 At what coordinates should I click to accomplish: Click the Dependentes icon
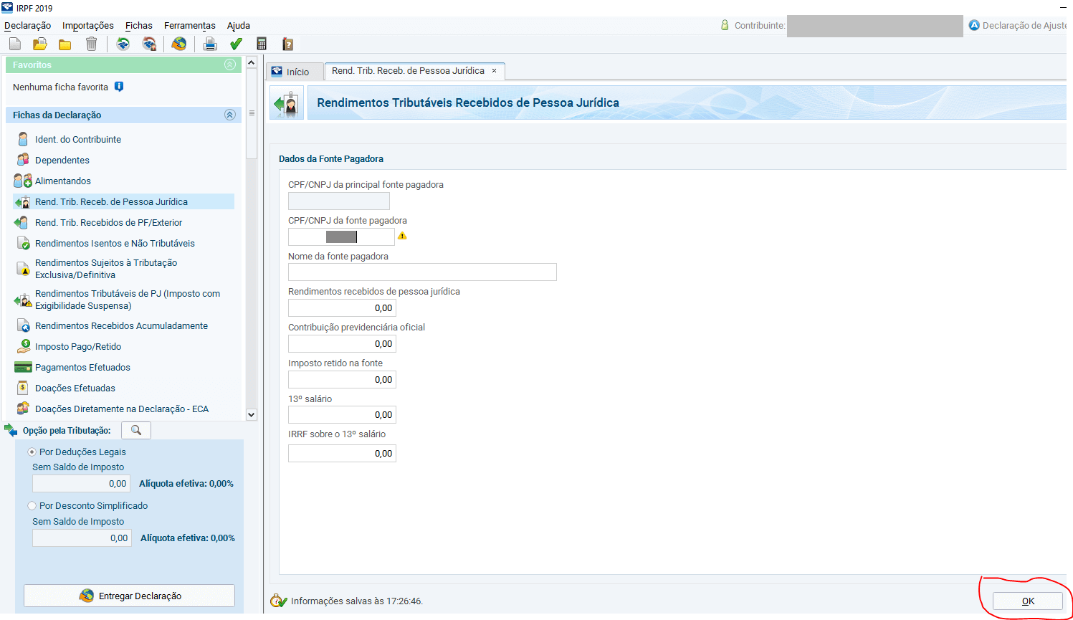pos(23,160)
